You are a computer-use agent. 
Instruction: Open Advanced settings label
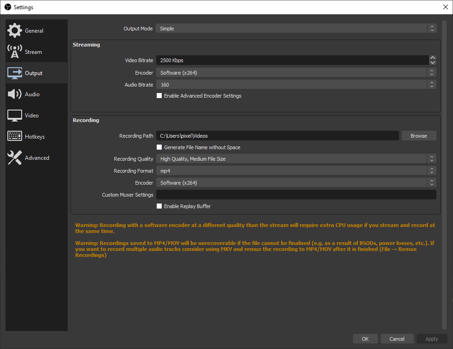click(37, 158)
